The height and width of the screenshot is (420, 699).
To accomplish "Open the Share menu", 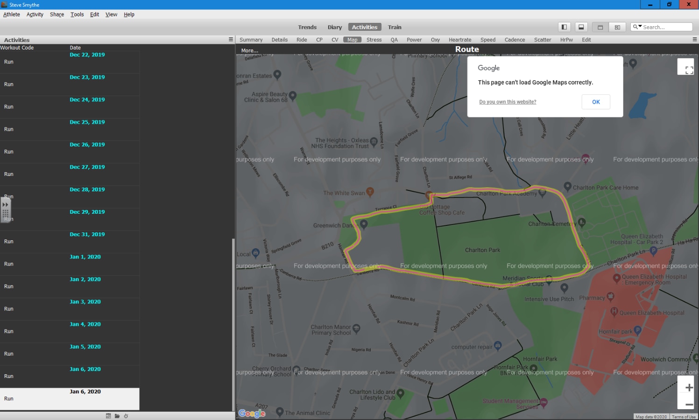I will [x=57, y=14].
